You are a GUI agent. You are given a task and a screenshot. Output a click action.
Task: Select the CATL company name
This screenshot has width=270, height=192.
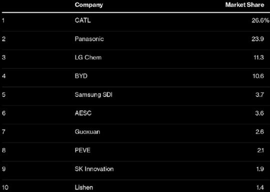click(x=82, y=20)
